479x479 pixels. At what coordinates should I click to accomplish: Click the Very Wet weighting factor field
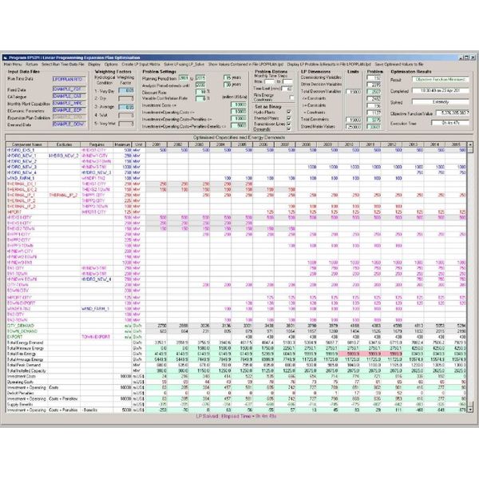126,124
